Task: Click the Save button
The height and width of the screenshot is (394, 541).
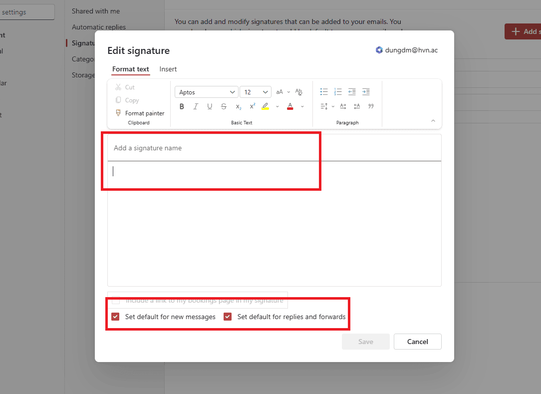Action: click(365, 342)
